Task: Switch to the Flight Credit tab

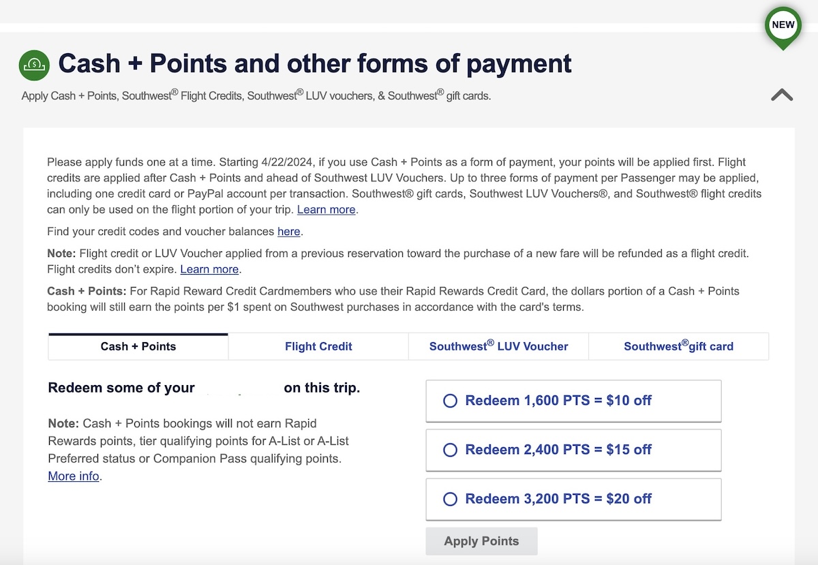Action: pos(318,346)
